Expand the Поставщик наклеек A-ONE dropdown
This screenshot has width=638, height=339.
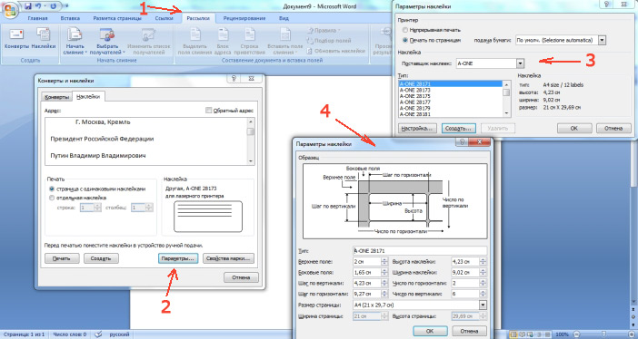[520, 63]
